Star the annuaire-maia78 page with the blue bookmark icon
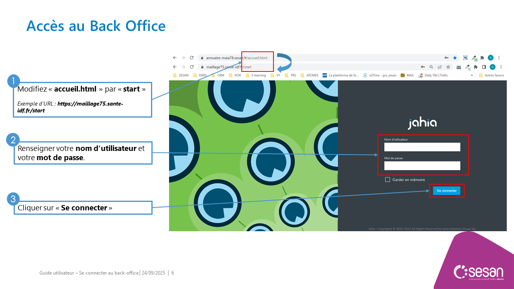 point(455,58)
